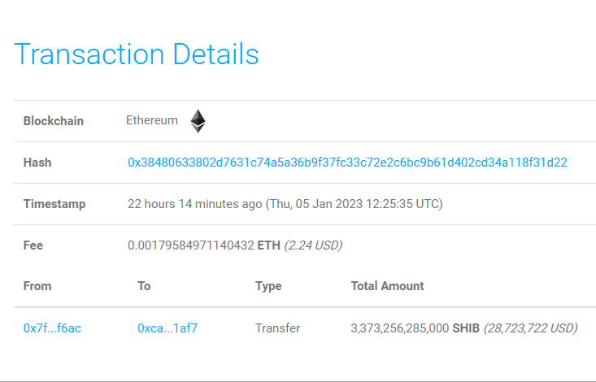
Task: Click the timestamp value from 05 Jan 2023
Action: (x=285, y=204)
